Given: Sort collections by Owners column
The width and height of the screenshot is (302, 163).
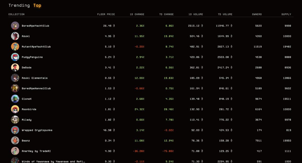Looking at the screenshot, I should point(257,14).
